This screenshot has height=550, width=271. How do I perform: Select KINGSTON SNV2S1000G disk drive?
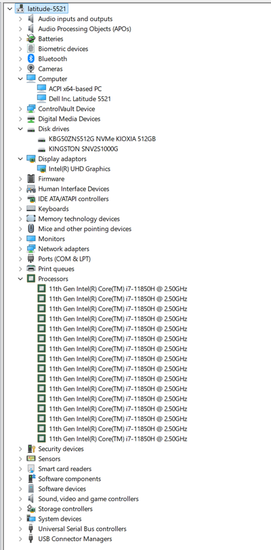83,149
